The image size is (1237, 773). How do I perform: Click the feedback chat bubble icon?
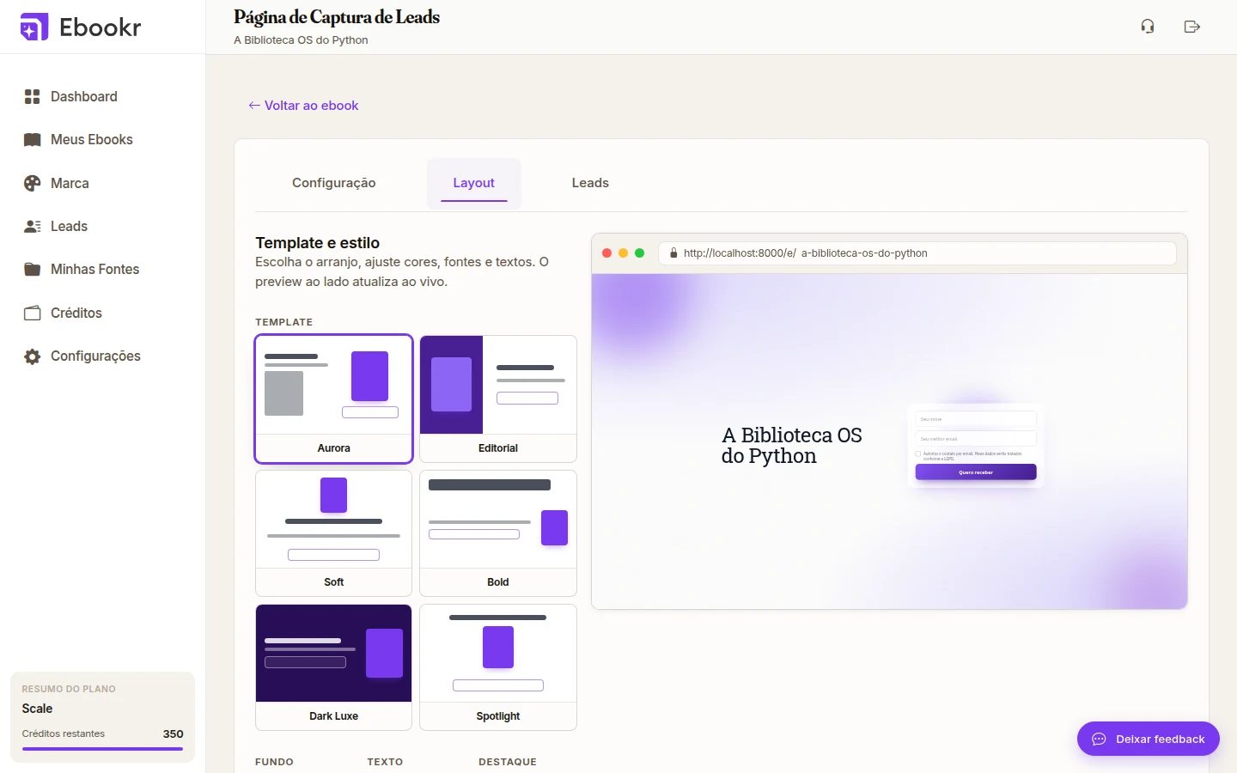[1099, 739]
